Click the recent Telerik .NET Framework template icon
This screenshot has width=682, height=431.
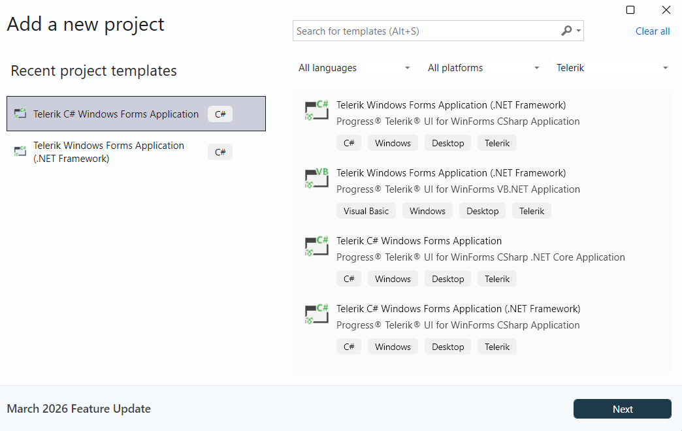coord(20,152)
